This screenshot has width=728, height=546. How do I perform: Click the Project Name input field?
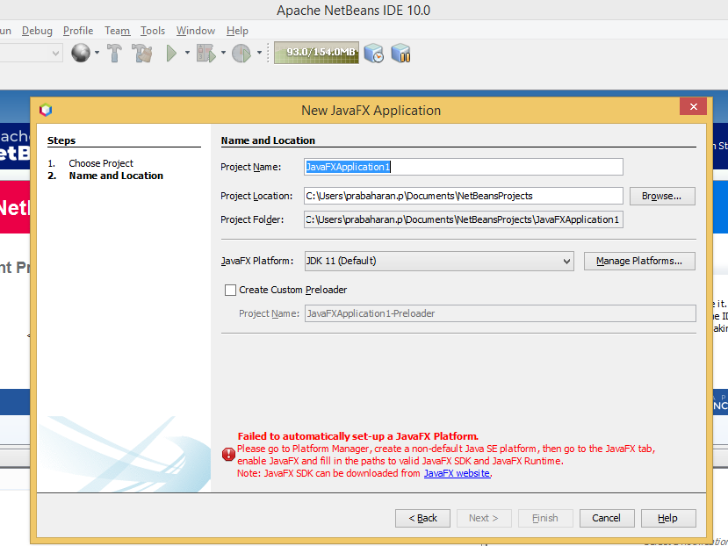tap(464, 167)
